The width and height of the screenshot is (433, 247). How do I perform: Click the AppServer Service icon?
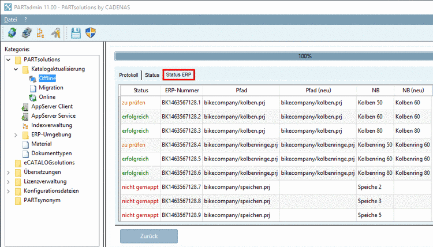(x=25, y=116)
